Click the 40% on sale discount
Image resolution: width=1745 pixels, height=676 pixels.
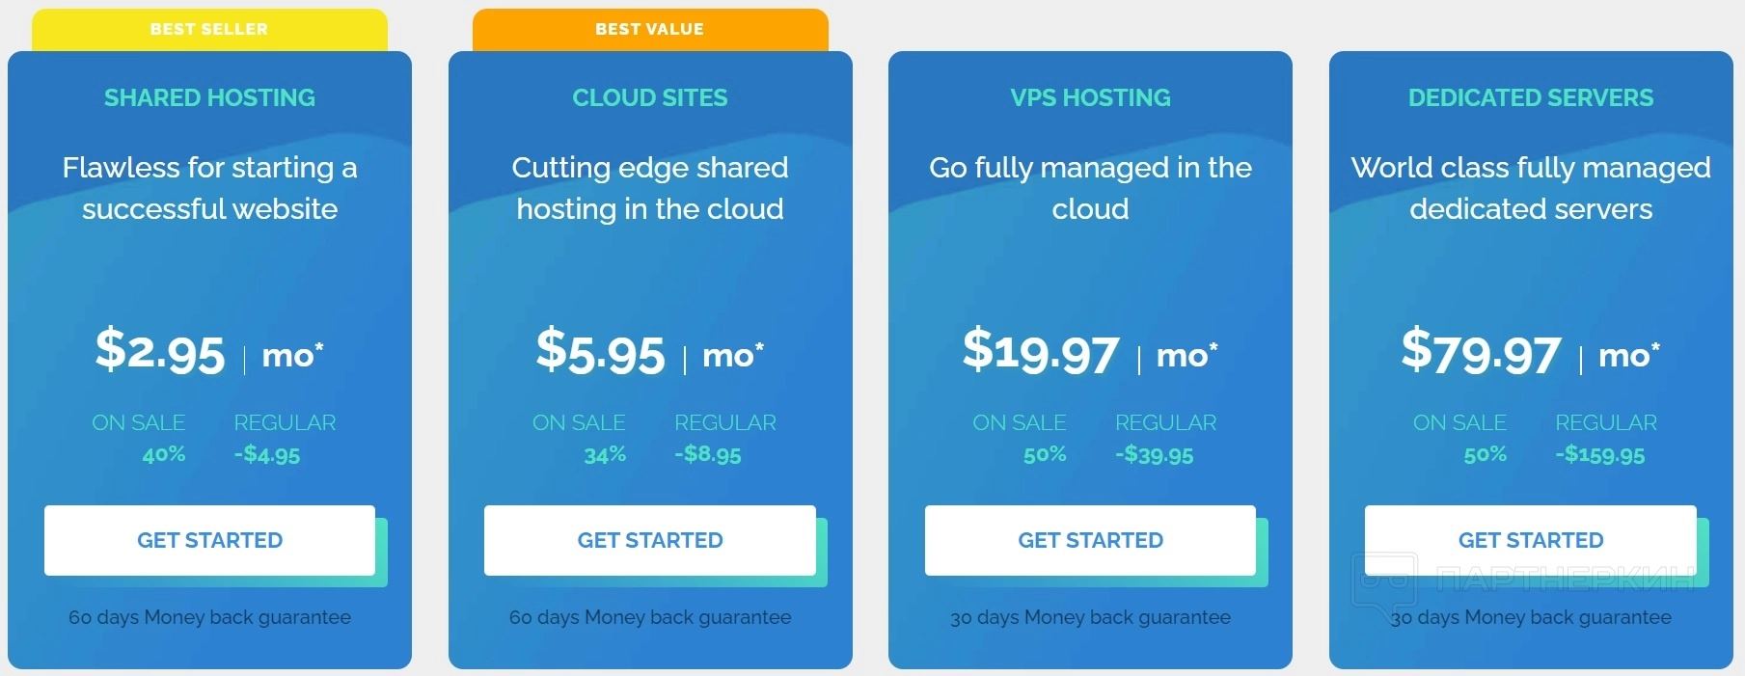tap(163, 454)
